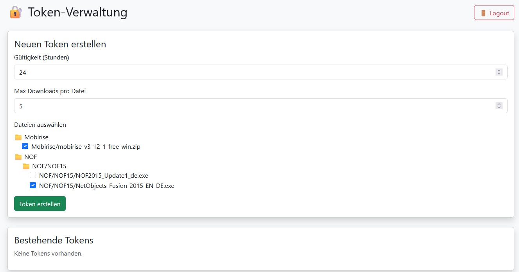Collapse the NOF folder label
Viewport: 519px width, 272px height.
click(31, 157)
